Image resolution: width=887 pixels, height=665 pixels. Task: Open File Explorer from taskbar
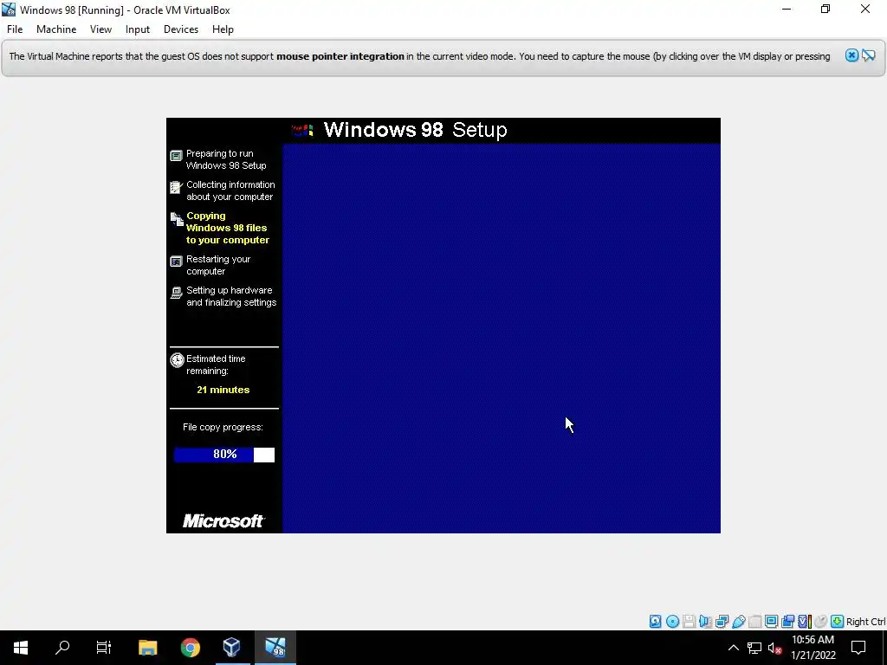tap(147, 648)
